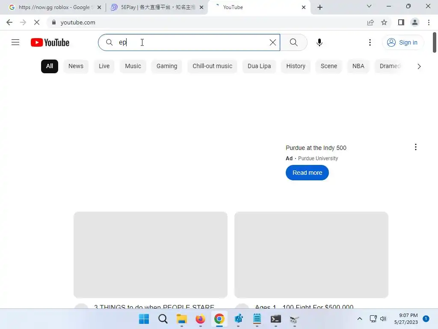Open the Purdue at the Indy 500 ad title
438x329 pixels.
[x=316, y=148]
